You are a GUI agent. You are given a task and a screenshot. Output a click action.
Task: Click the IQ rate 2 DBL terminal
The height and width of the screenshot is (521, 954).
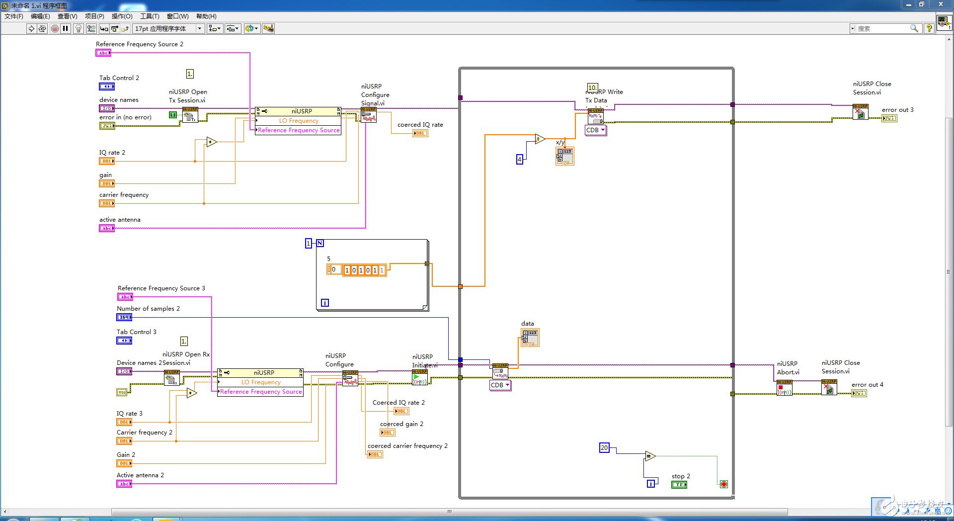(107, 161)
